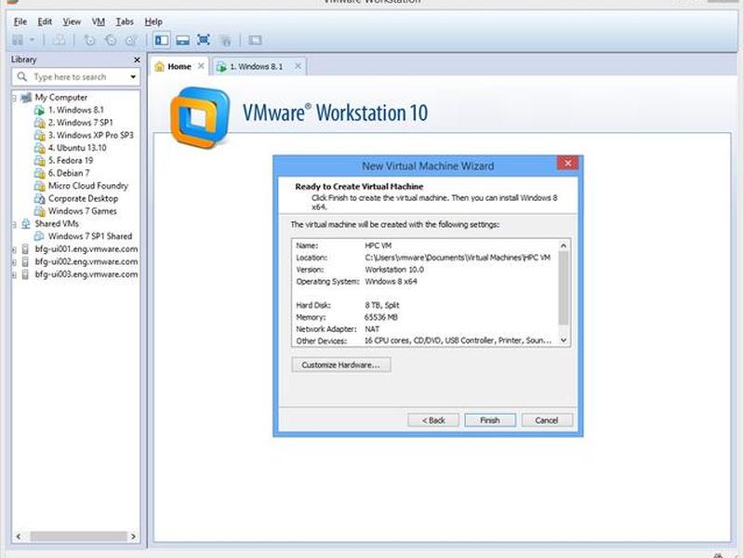Click the VMware Workstation logo icon
The image size is (744, 558).
(x=200, y=117)
